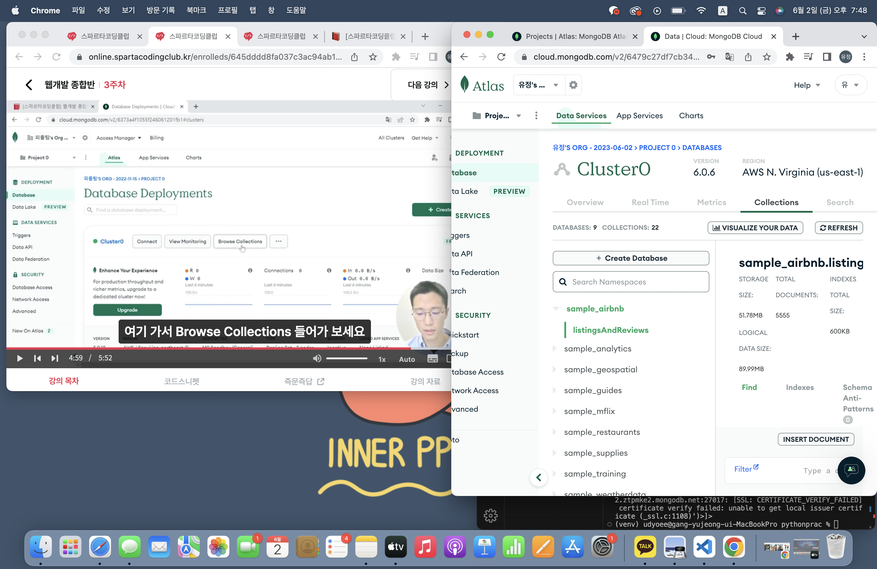This screenshot has height=569, width=877.
Task: Open the cluster Metrics tab
Action: click(711, 202)
